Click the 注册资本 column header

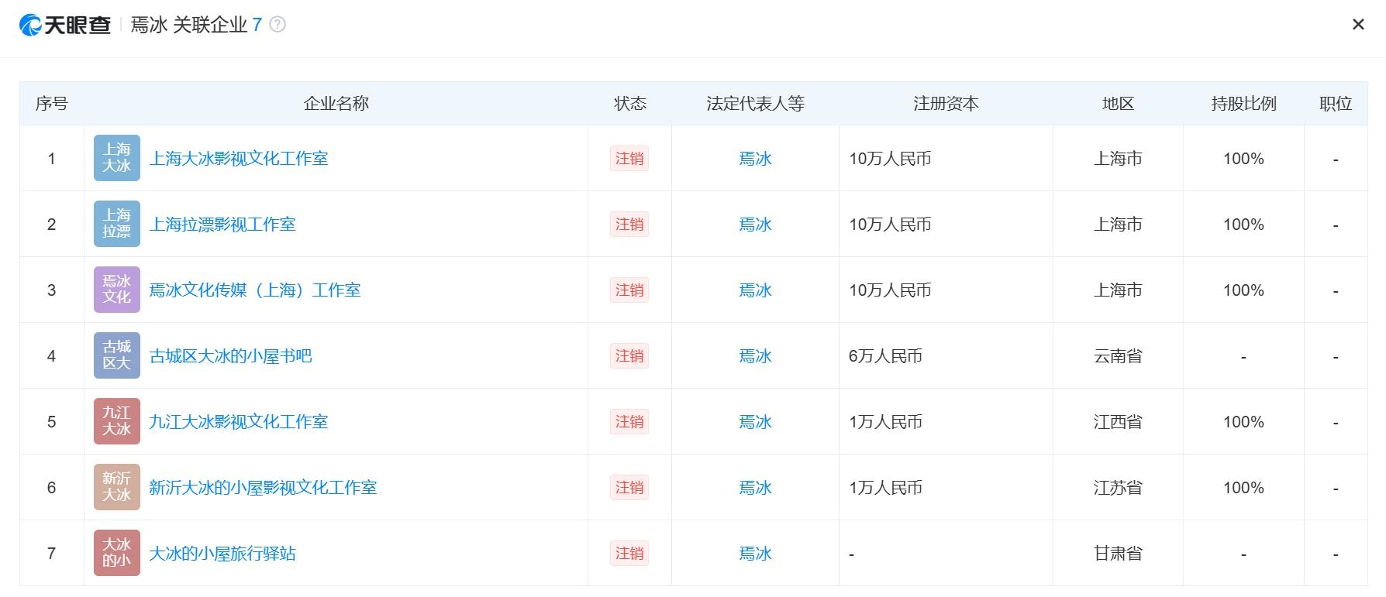(x=946, y=104)
